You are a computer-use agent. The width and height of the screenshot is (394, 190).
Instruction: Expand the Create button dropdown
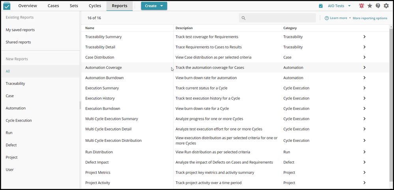point(162,6)
